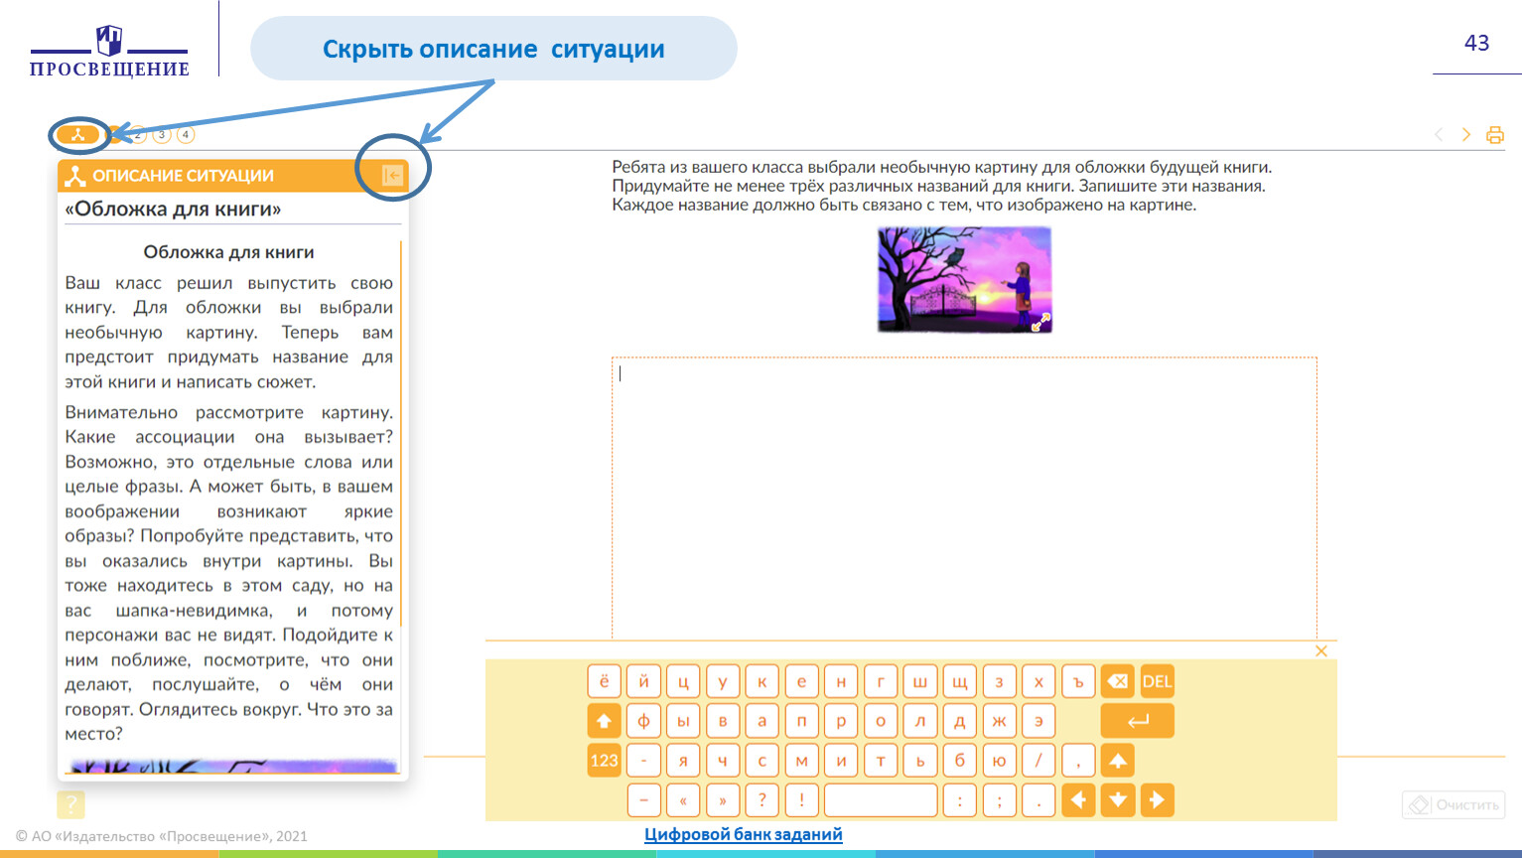The width and height of the screenshot is (1522, 858).
Task: Go to next task with right chevron
Action: click(x=1465, y=135)
